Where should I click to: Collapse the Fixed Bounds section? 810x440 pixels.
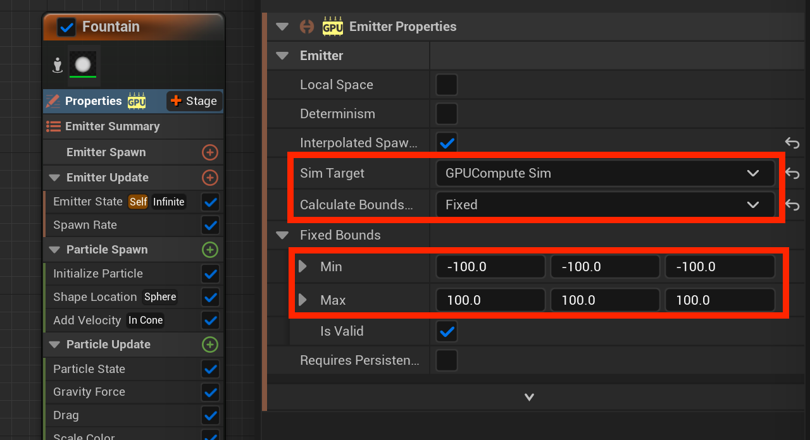282,235
